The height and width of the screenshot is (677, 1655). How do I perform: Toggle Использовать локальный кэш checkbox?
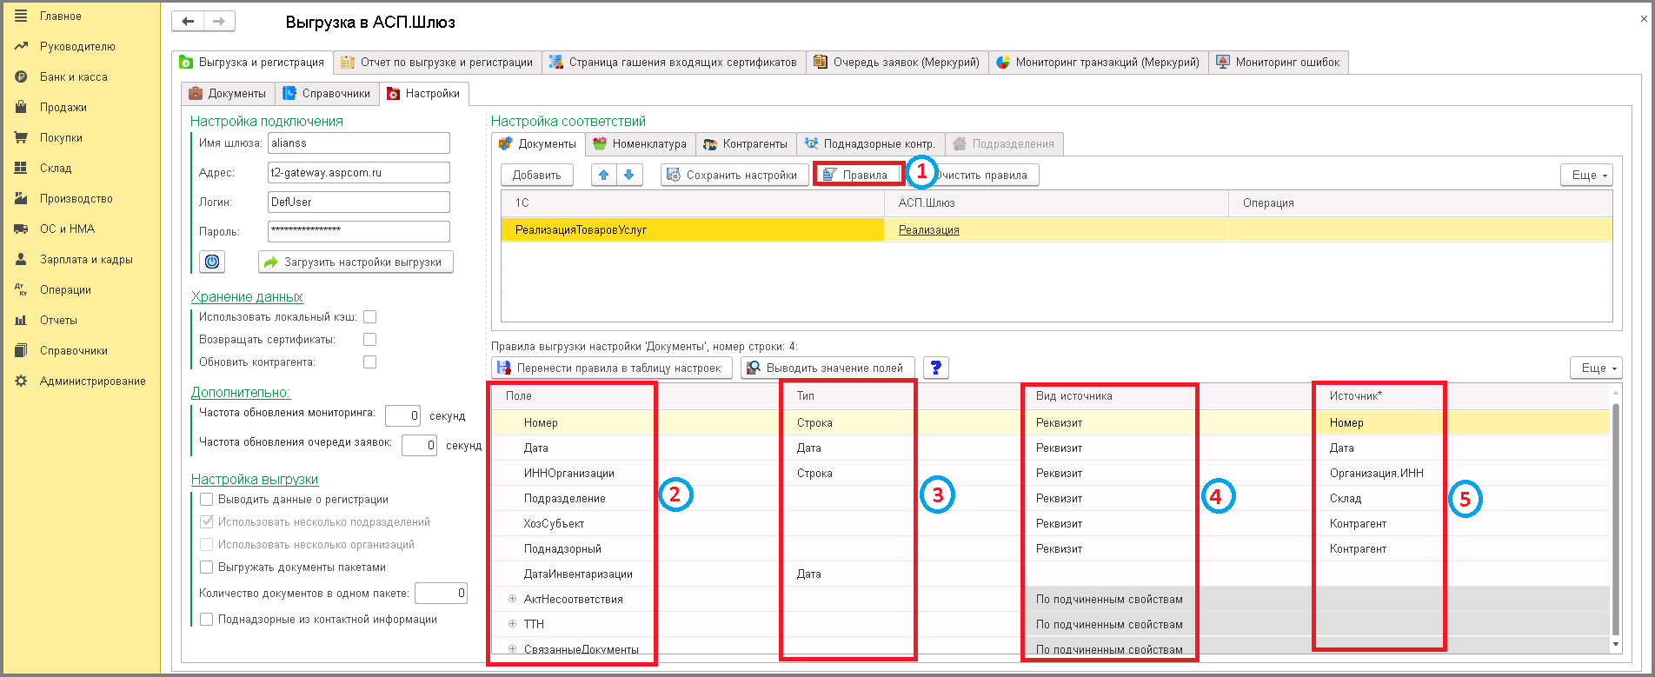pyautogui.click(x=370, y=317)
